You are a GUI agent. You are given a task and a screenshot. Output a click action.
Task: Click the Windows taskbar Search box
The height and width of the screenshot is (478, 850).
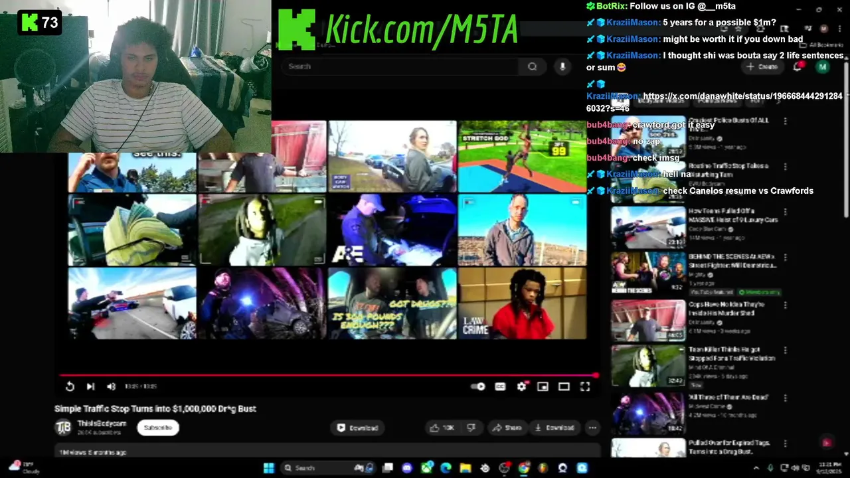[x=327, y=468]
